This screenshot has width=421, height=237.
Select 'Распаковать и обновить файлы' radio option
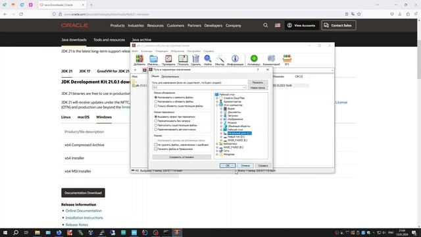[x=156, y=101]
